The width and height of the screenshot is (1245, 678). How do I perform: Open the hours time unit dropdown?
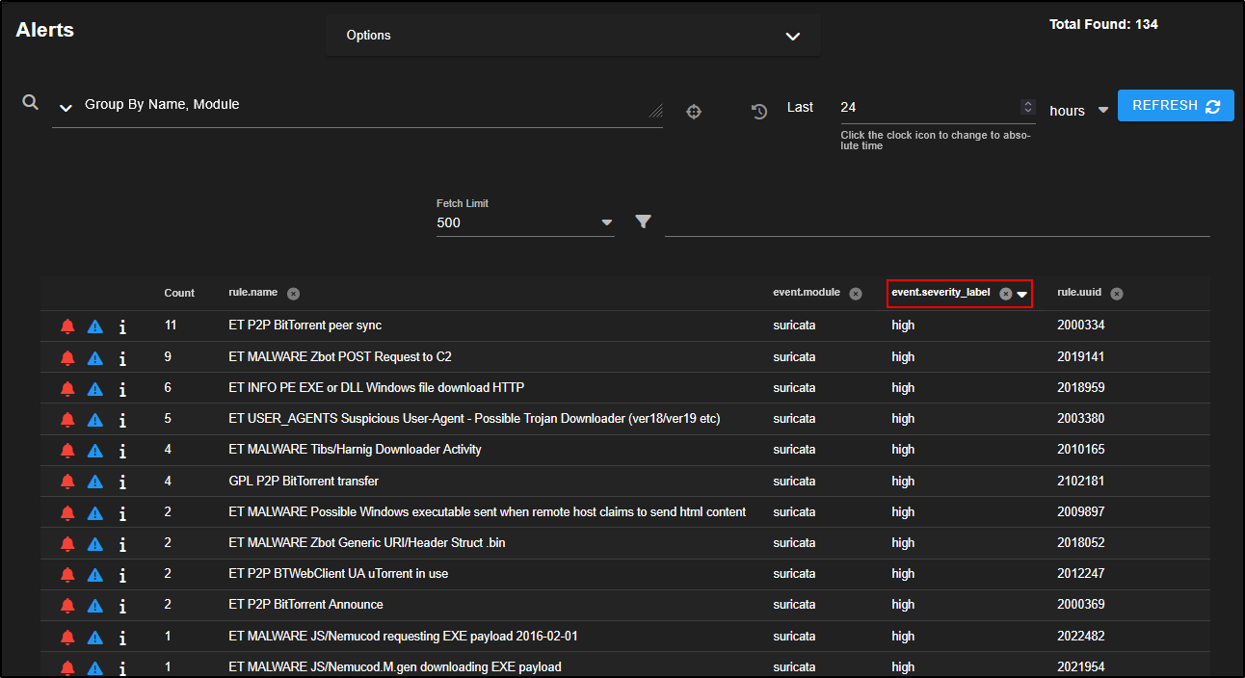pyautogui.click(x=1103, y=110)
